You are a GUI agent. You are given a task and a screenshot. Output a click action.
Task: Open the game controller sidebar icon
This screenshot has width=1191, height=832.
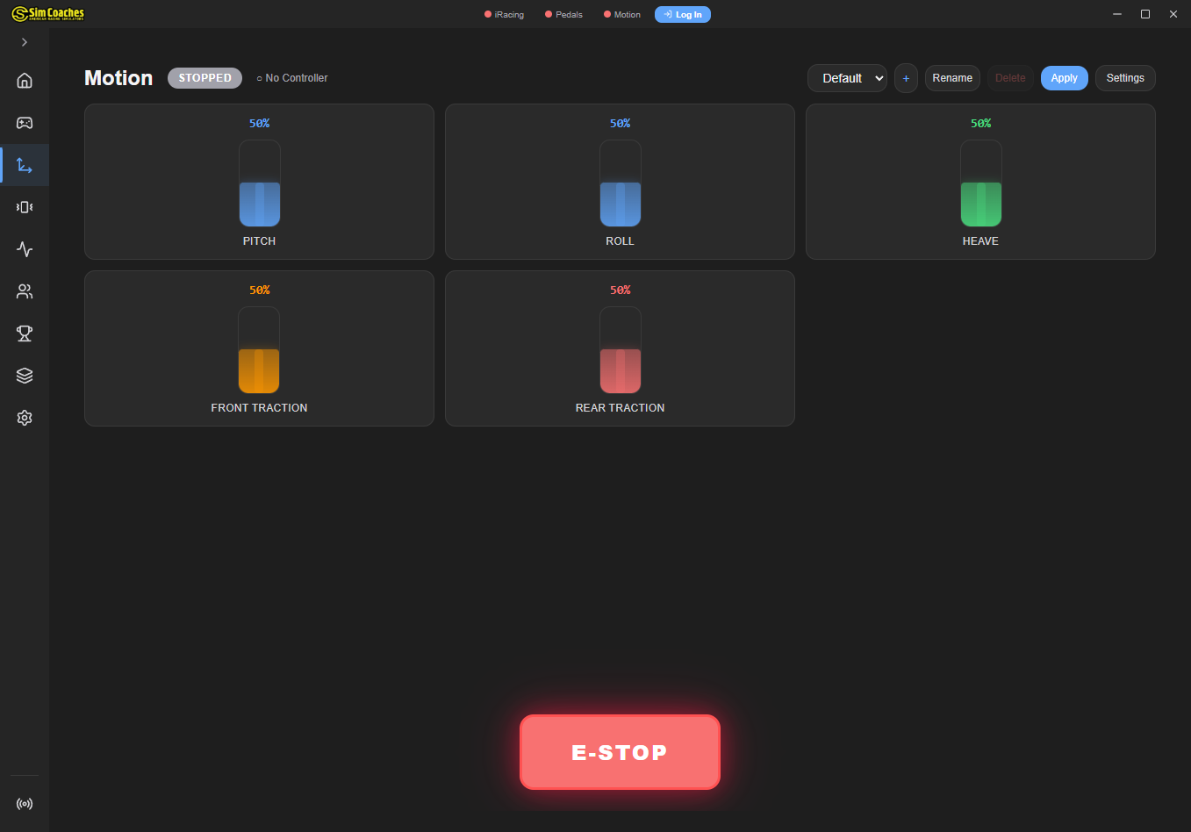point(25,123)
